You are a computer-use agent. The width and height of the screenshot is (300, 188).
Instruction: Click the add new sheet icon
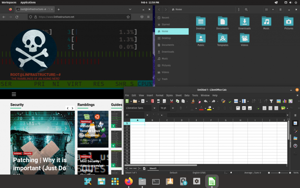(144, 168)
